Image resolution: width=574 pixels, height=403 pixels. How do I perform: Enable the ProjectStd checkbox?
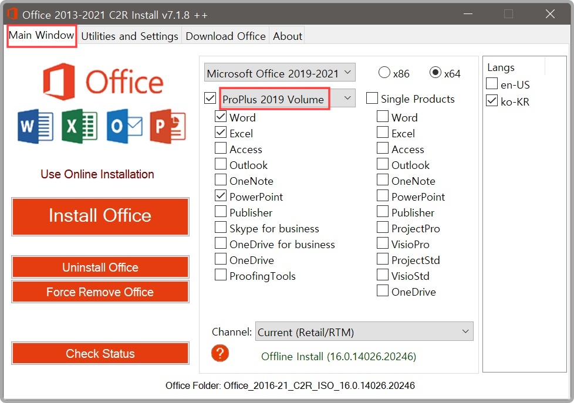[383, 259]
